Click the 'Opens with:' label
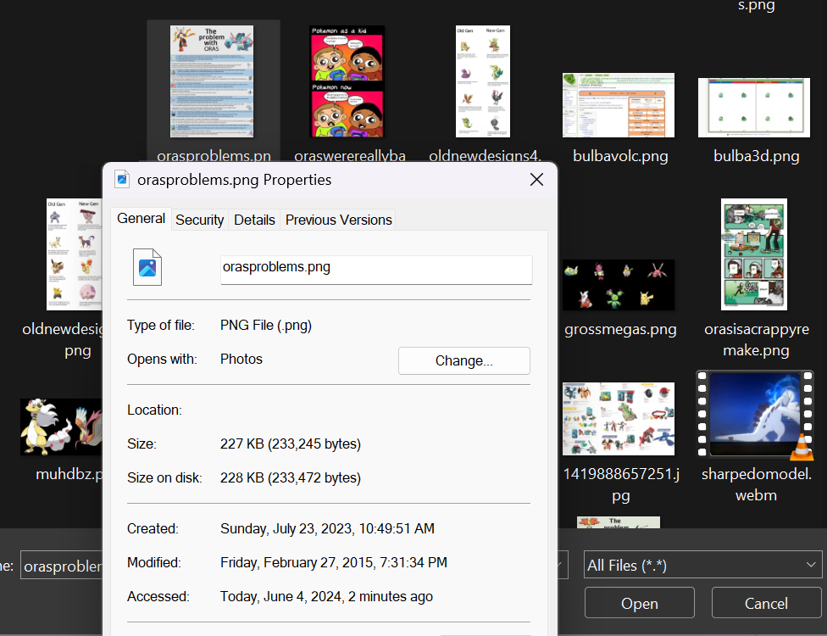Viewport: 827px width, 636px height. 162,360
